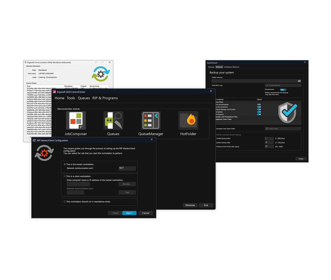Screen dimensions: 331x280
Task: Edit the minimum free disk space field
Action: [269, 147]
